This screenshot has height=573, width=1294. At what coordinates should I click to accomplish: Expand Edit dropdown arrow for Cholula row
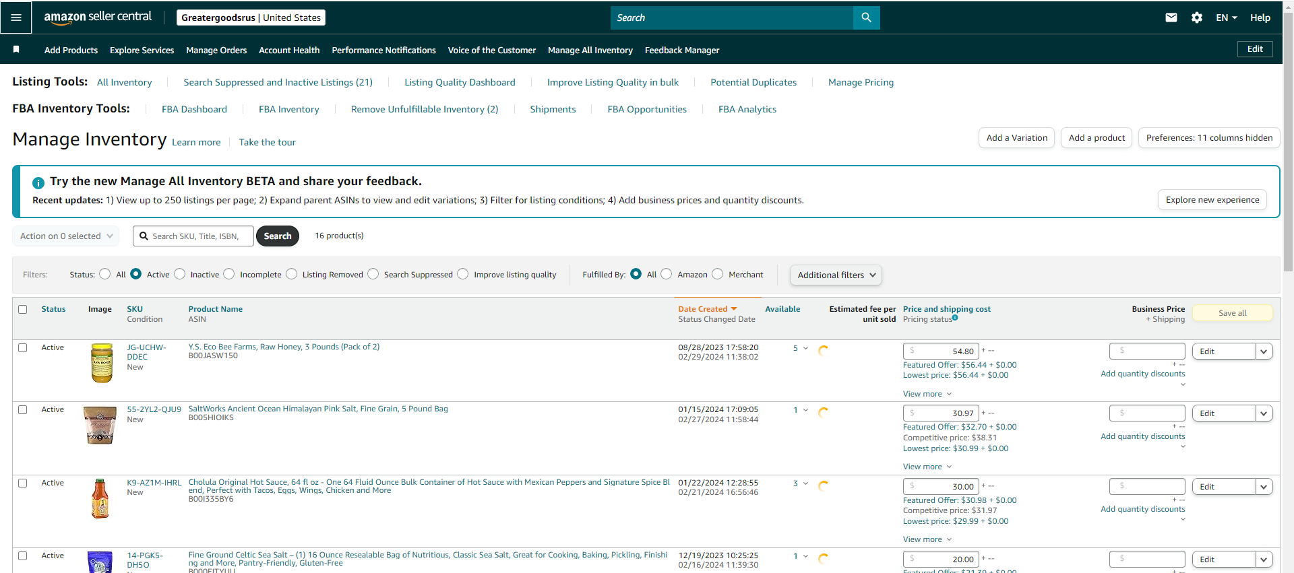(1264, 487)
